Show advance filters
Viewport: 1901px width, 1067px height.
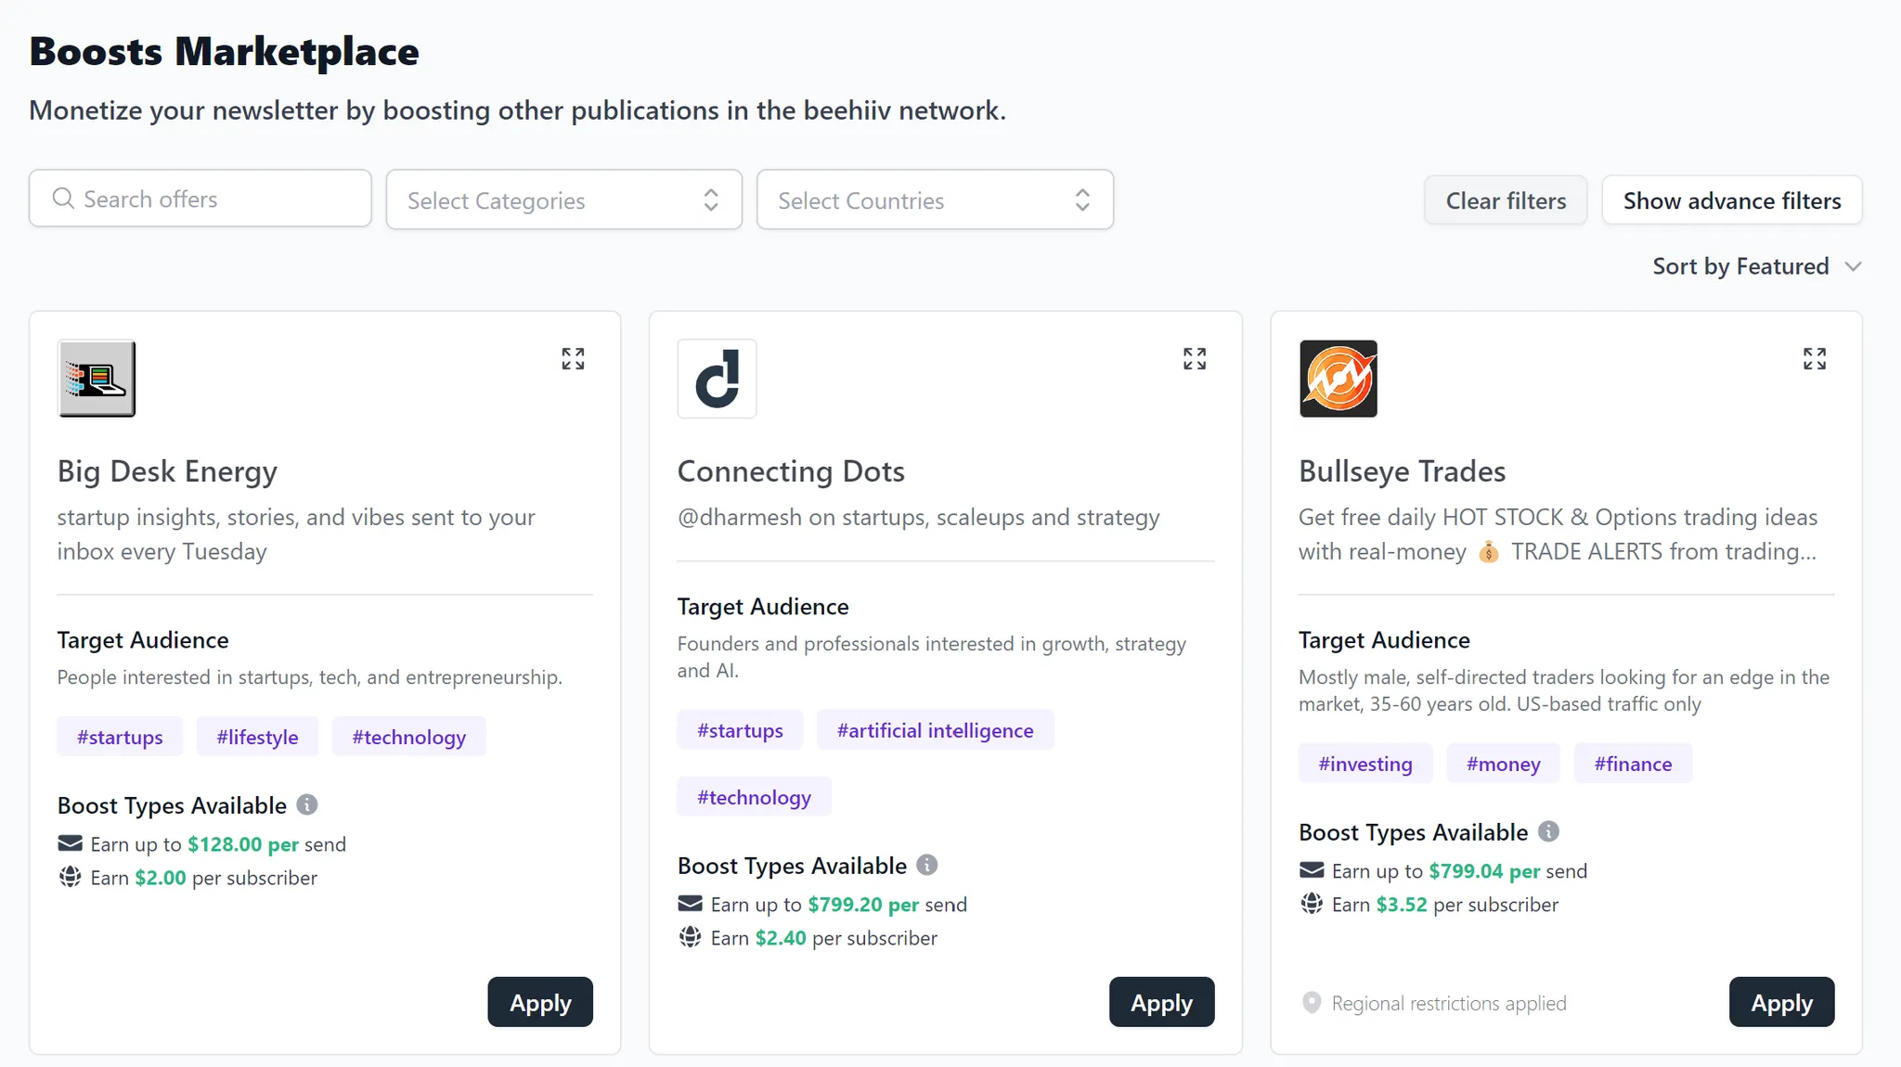tap(1731, 200)
